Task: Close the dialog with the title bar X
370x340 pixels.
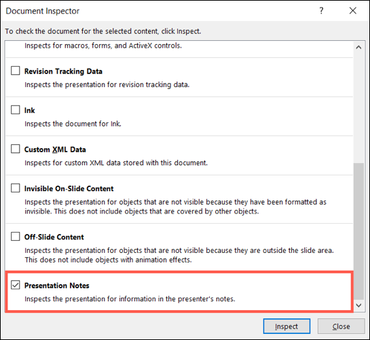Action: [x=353, y=11]
